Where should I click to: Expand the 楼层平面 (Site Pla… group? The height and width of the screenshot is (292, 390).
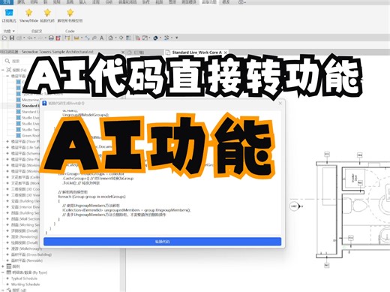click(x=7, y=159)
